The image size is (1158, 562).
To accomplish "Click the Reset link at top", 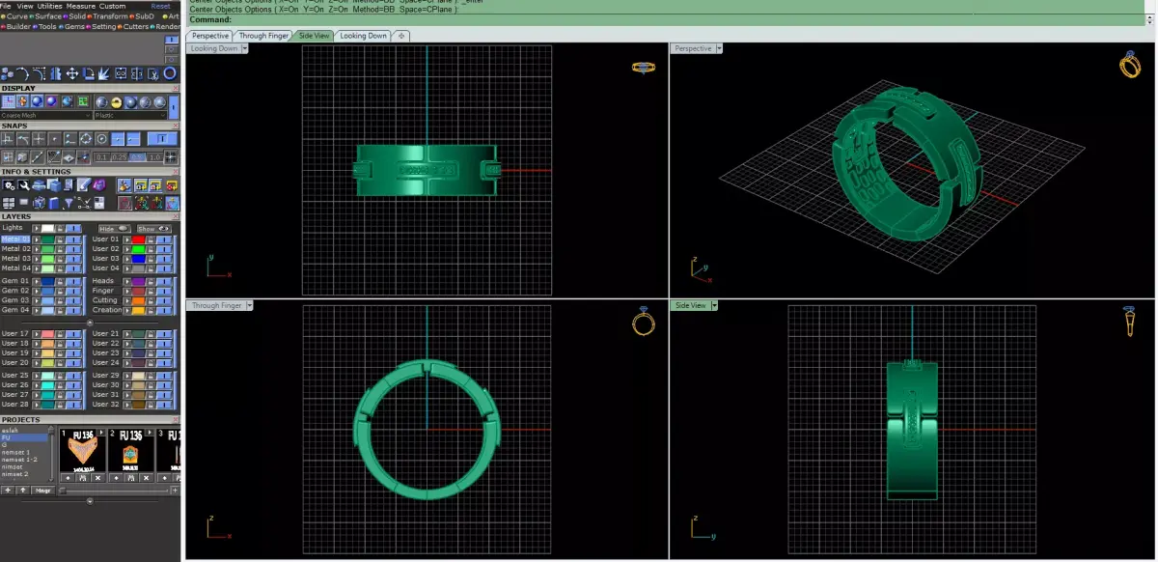I will (x=160, y=6).
